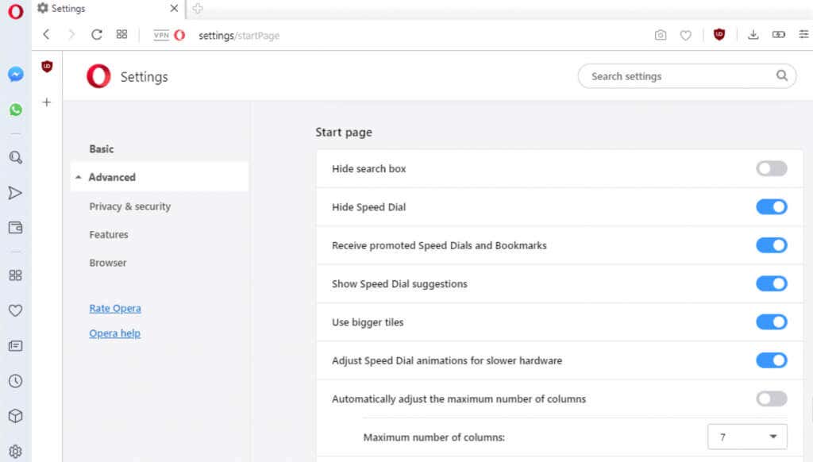Viewport: 813px width, 462px height.
Task: Toggle the VPN badge in the address bar
Action: (x=161, y=35)
